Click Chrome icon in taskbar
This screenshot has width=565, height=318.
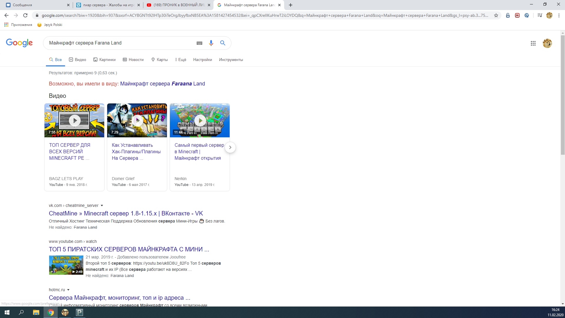tap(51, 312)
